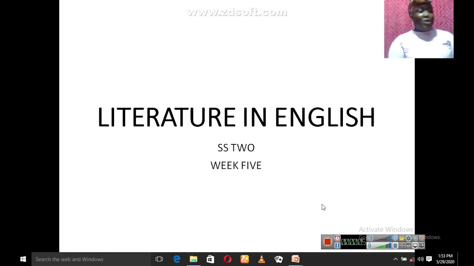Screen dimensions: 474x266
Task: Open the Windows Start menu
Action: 23,259
